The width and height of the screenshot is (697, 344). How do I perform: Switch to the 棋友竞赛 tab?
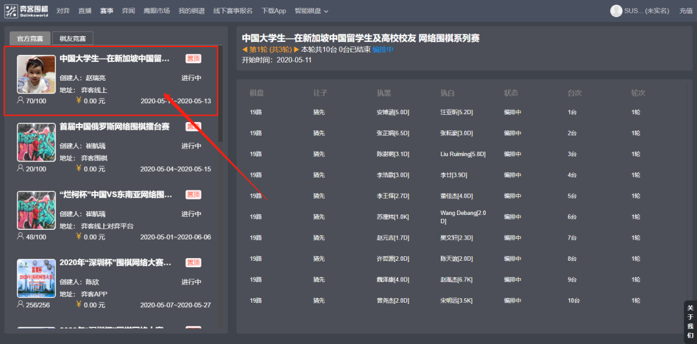click(73, 39)
